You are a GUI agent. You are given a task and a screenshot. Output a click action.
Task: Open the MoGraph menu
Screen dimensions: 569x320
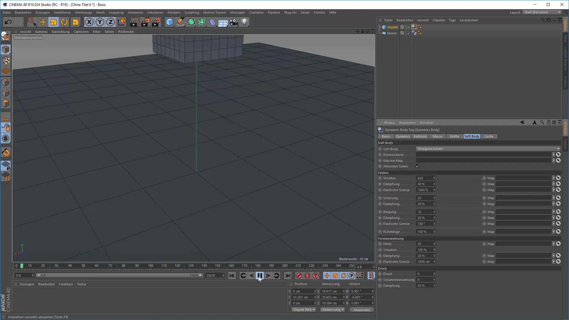[237, 12]
